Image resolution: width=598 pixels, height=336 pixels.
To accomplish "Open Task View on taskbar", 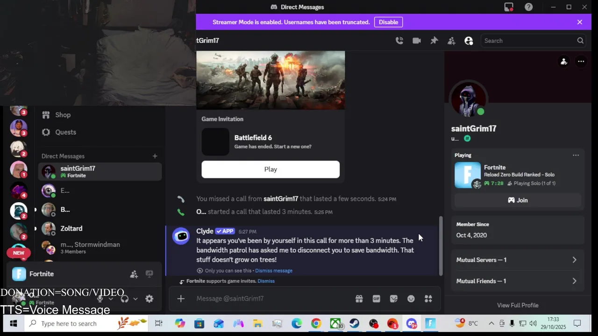I will click(x=158, y=323).
